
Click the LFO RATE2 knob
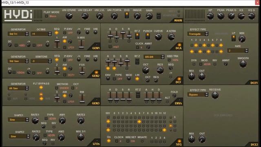pos(36,137)
